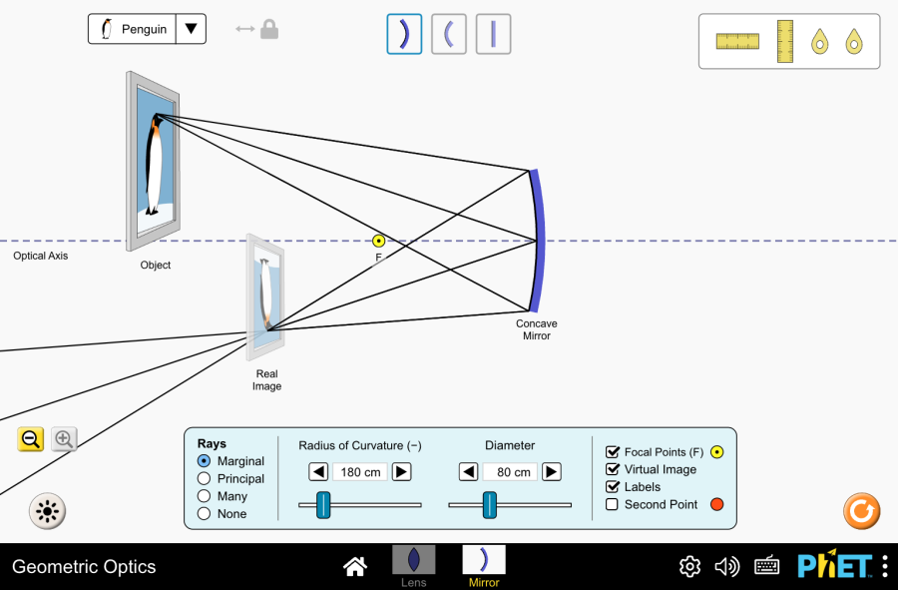
Task: Zoom out with the magnifier minus icon
Action: tap(31, 438)
